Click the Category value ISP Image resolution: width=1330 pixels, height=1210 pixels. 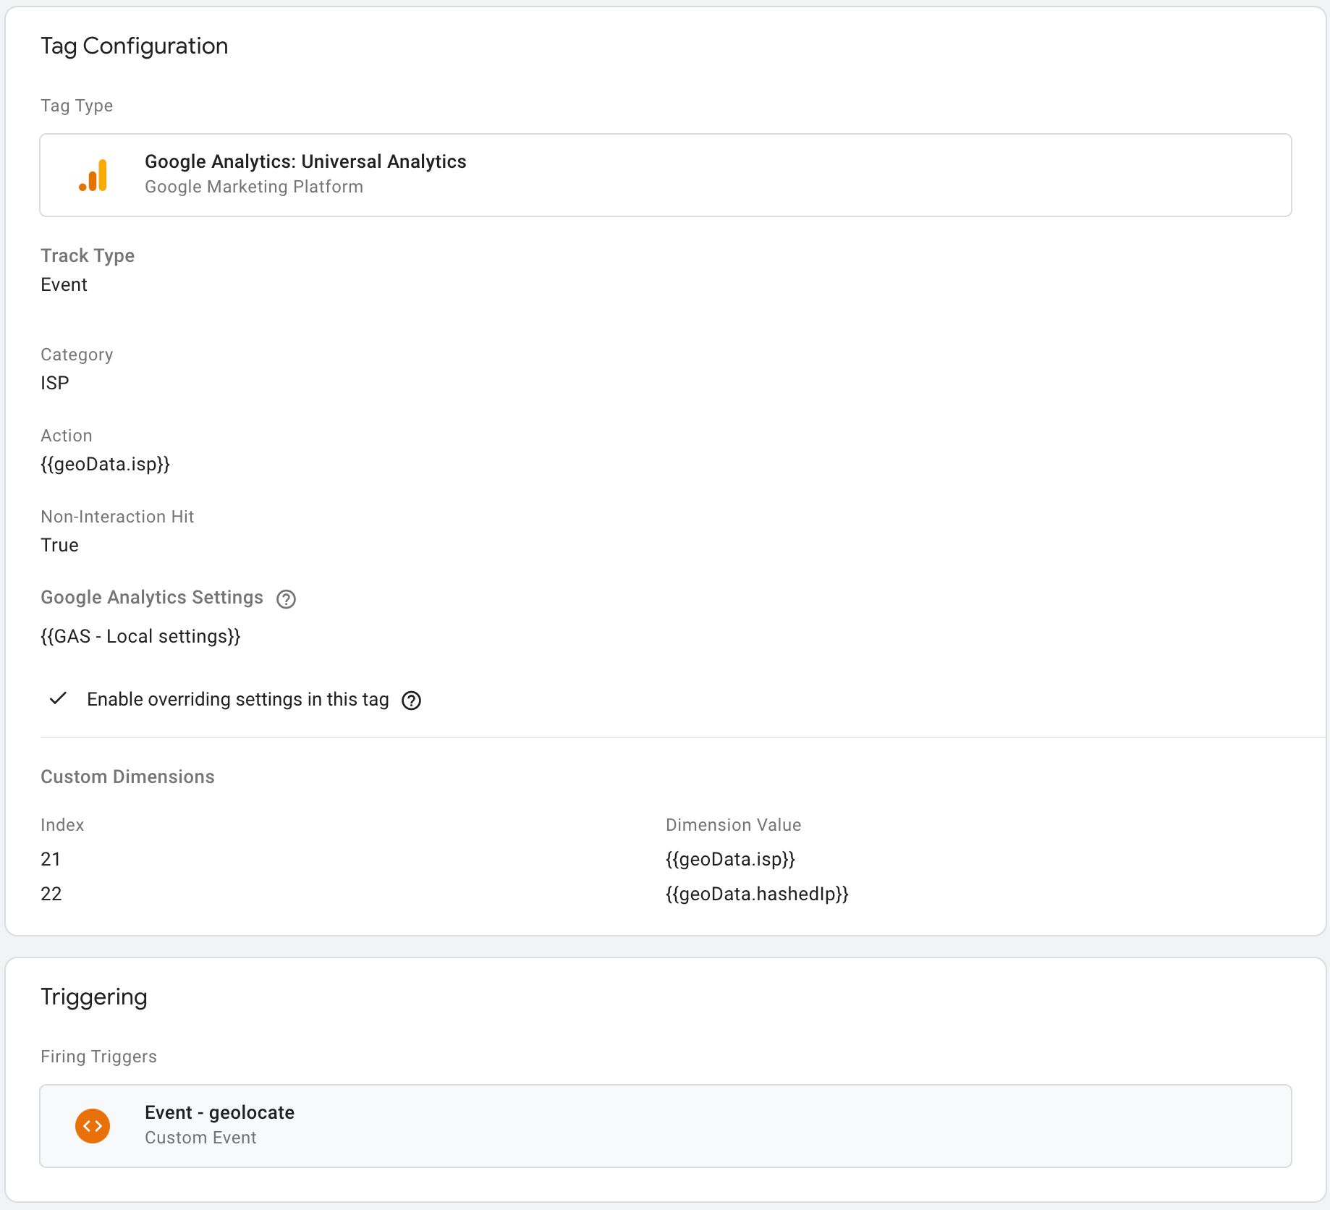tap(55, 384)
